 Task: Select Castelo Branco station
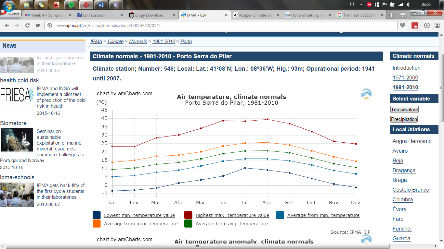[x=411, y=190]
